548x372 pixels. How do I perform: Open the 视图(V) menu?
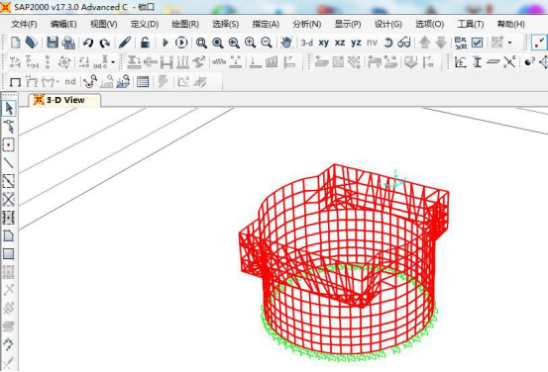tap(104, 24)
